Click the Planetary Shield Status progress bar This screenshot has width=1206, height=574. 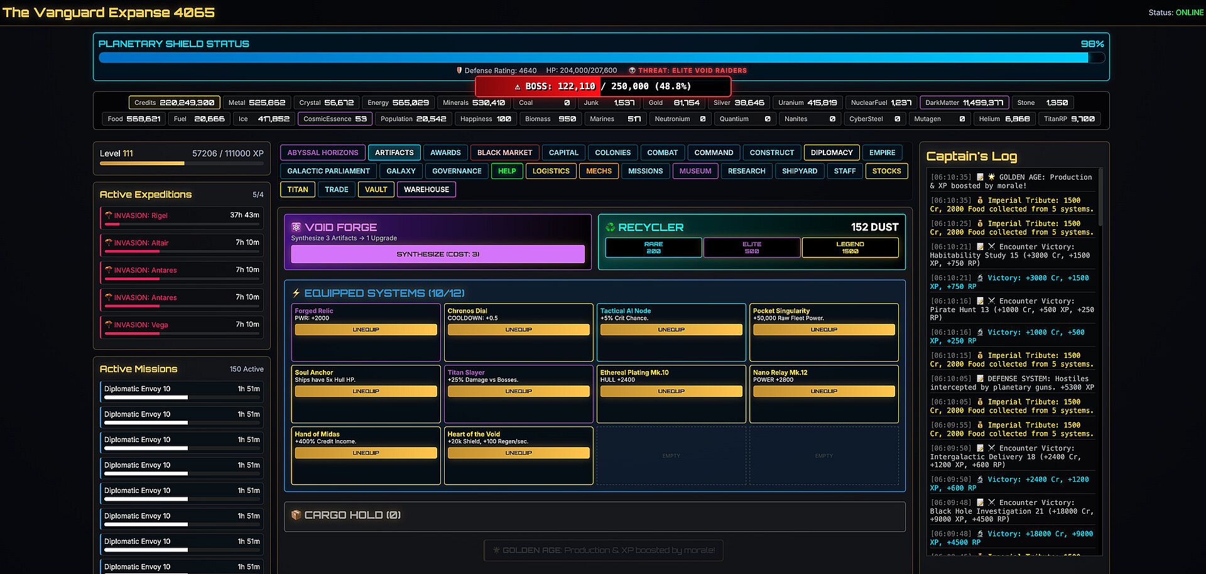pos(601,58)
